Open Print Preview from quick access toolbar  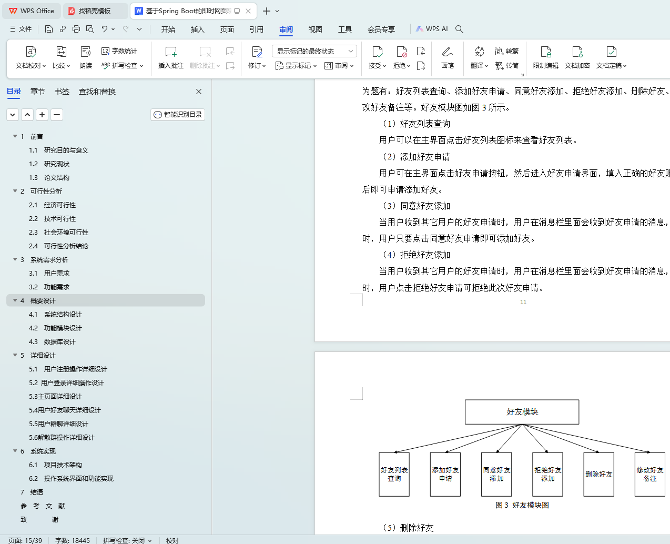90,29
